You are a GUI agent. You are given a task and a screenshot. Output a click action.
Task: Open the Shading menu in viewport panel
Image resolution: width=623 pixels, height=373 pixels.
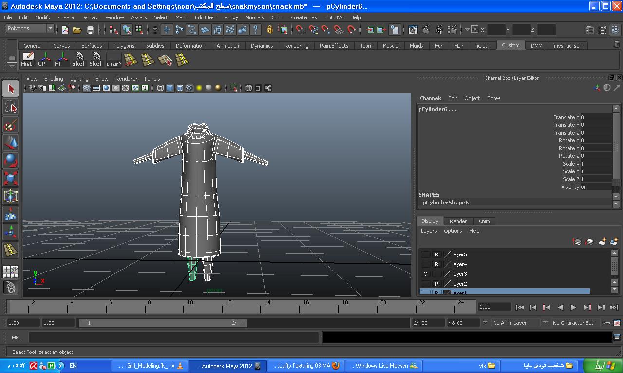54,79
